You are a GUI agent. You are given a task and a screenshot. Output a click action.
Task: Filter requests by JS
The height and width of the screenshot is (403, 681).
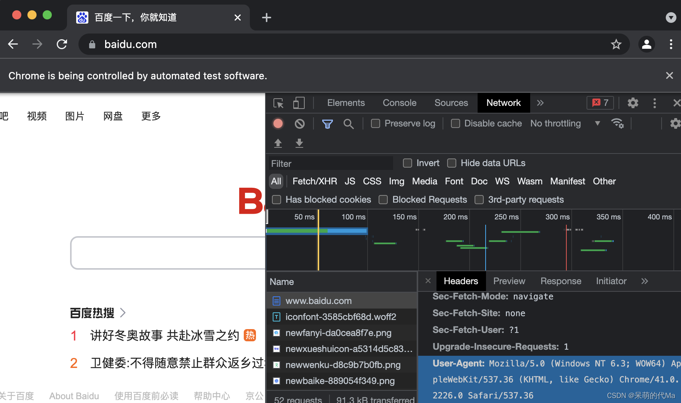coord(350,181)
